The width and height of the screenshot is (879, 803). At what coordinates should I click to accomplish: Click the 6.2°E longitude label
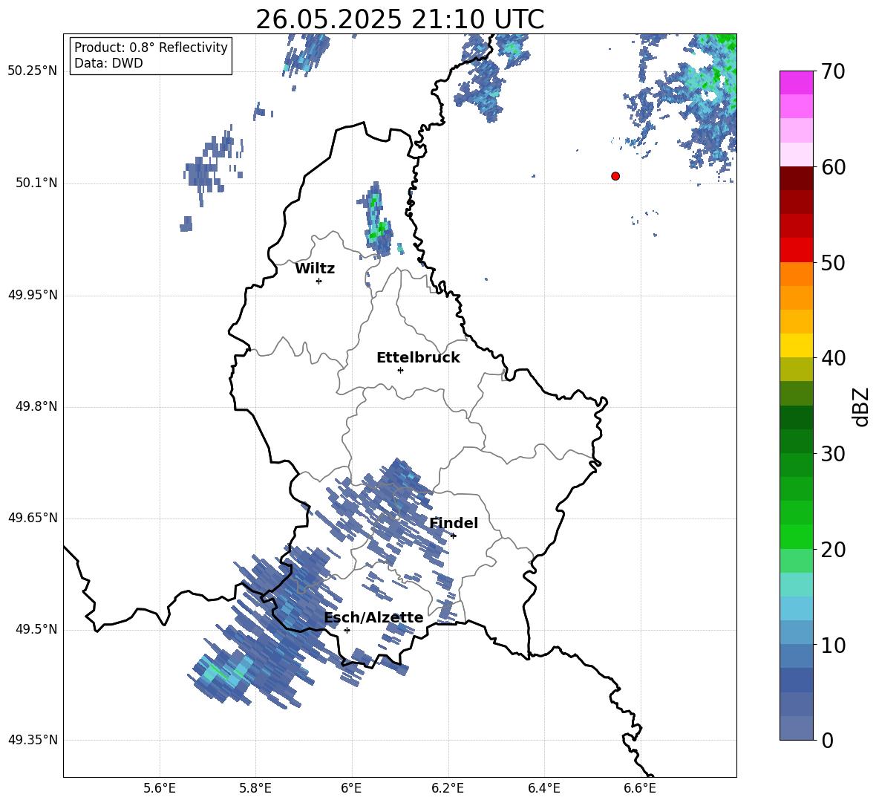click(448, 789)
